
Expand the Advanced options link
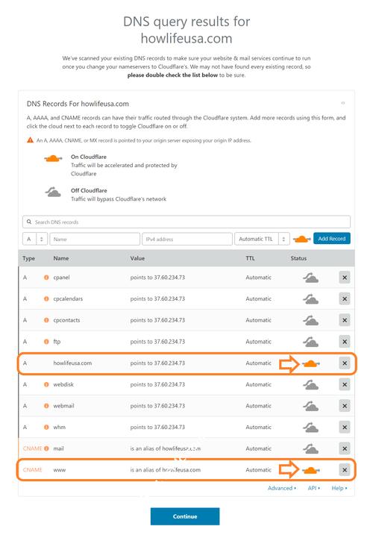point(282,488)
